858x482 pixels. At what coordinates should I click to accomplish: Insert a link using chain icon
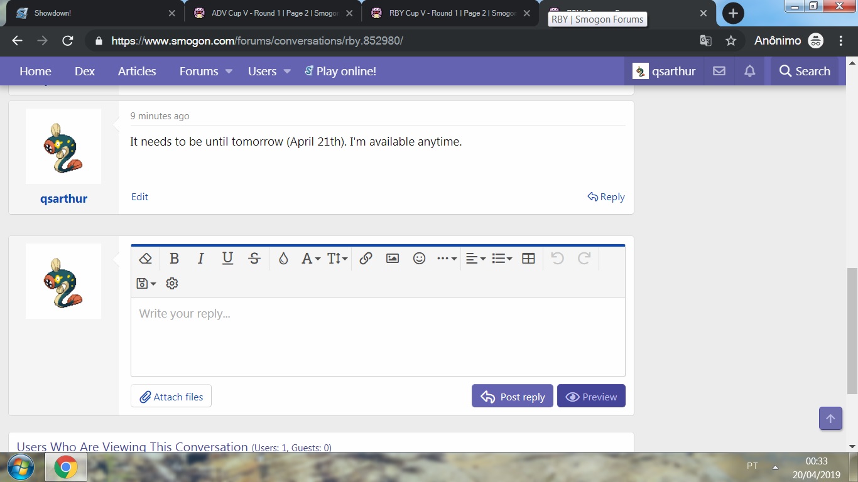coord(366,259)
